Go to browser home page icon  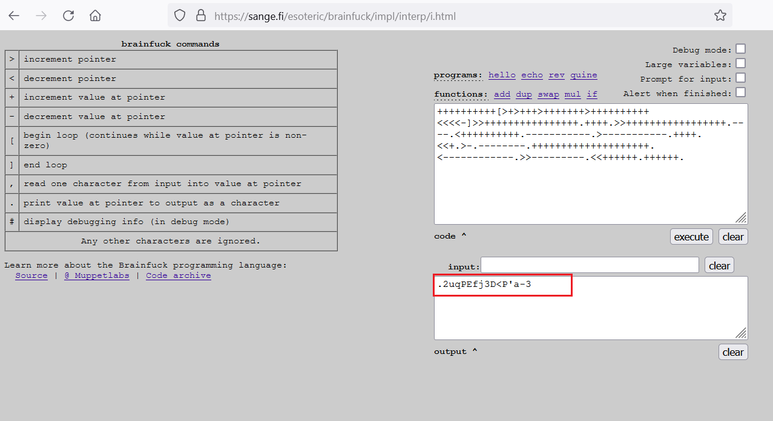95,16
